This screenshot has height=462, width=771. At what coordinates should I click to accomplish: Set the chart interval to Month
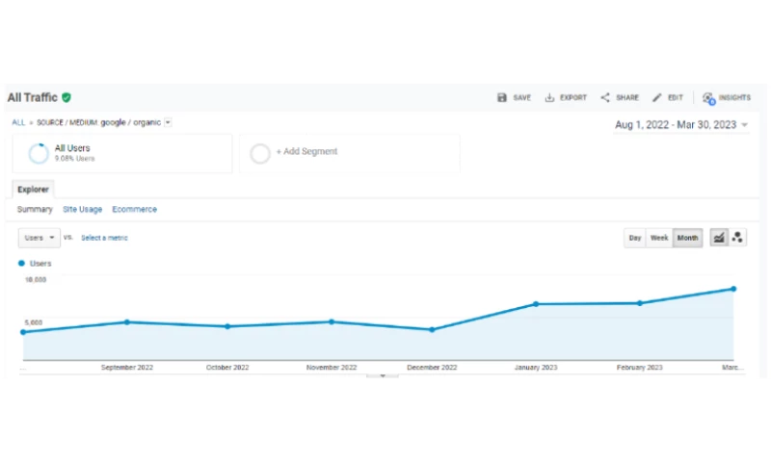(x=687, y=238)
